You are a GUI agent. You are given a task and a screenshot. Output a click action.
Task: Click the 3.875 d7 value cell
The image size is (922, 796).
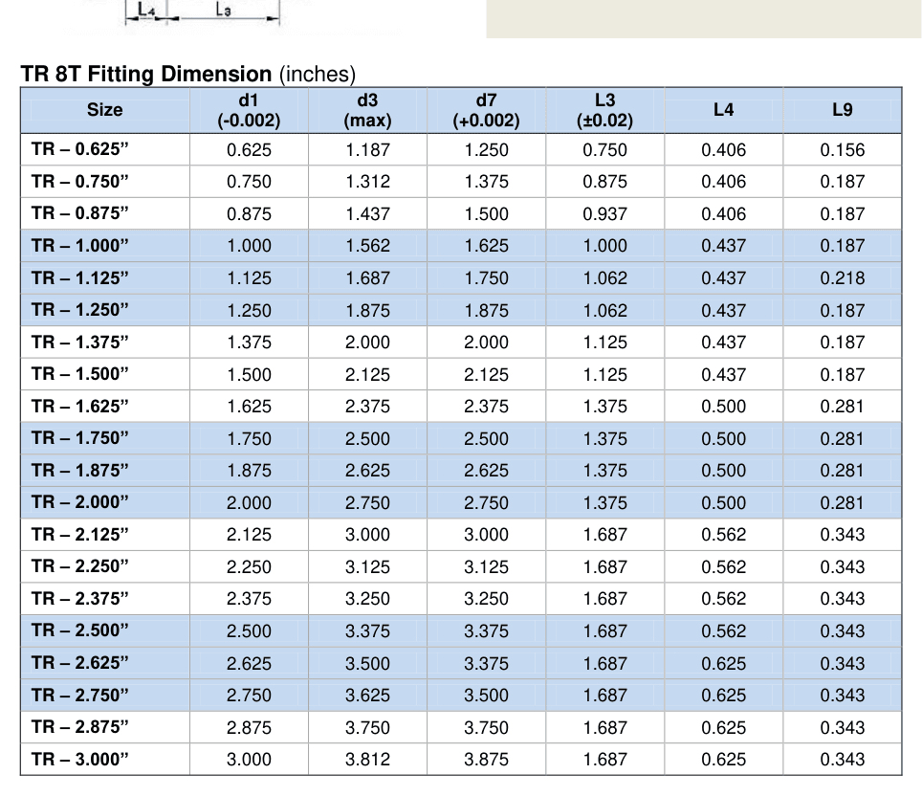486,759
